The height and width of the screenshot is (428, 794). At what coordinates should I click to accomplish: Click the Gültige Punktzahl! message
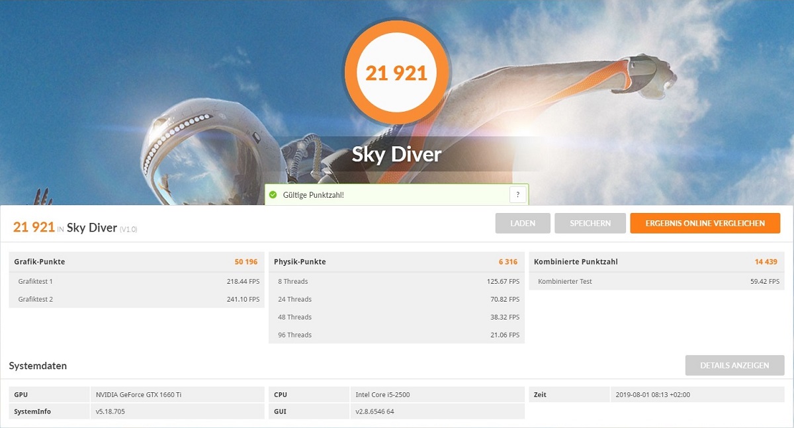click(313, 195)
